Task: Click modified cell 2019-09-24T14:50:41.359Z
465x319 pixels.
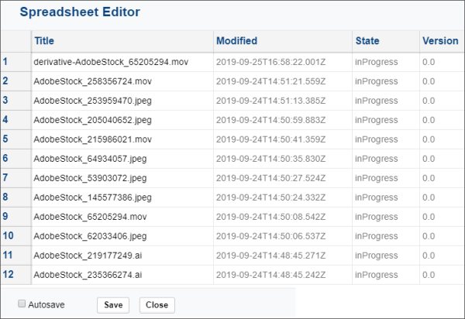Action: (283, 139)
